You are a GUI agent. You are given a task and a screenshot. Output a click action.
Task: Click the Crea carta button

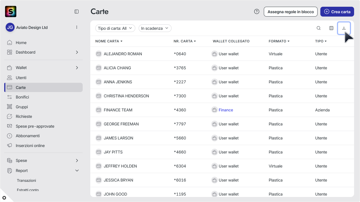337,12
